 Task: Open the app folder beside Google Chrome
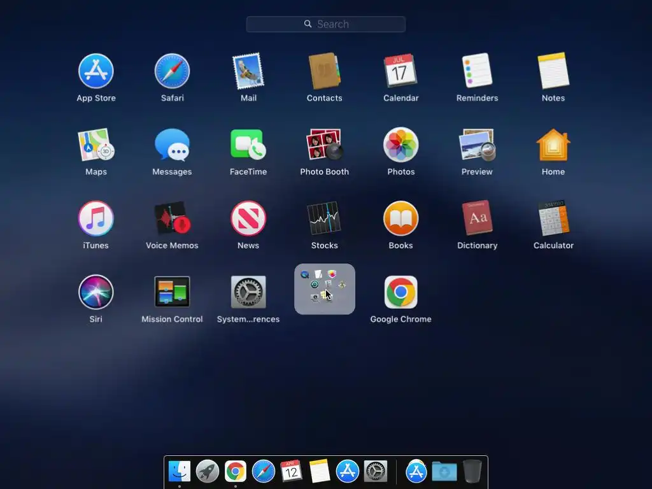(324, 289)
